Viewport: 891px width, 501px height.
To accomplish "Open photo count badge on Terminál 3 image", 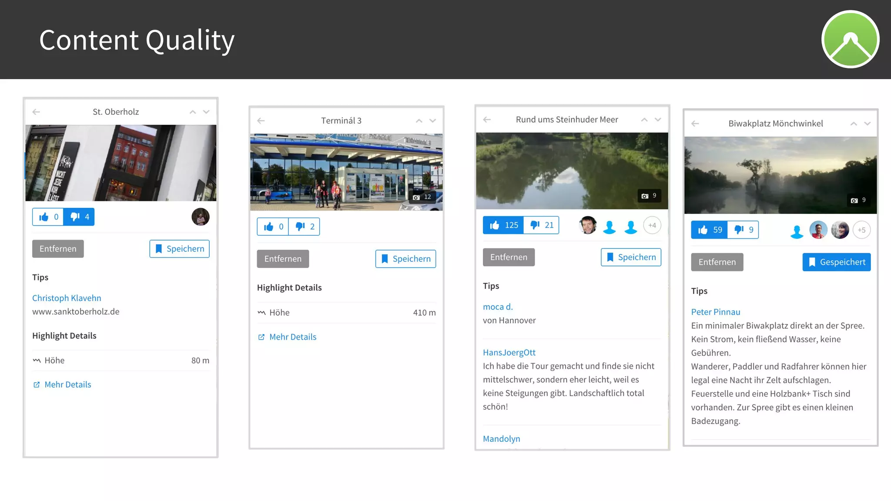I will click(422, 197).
